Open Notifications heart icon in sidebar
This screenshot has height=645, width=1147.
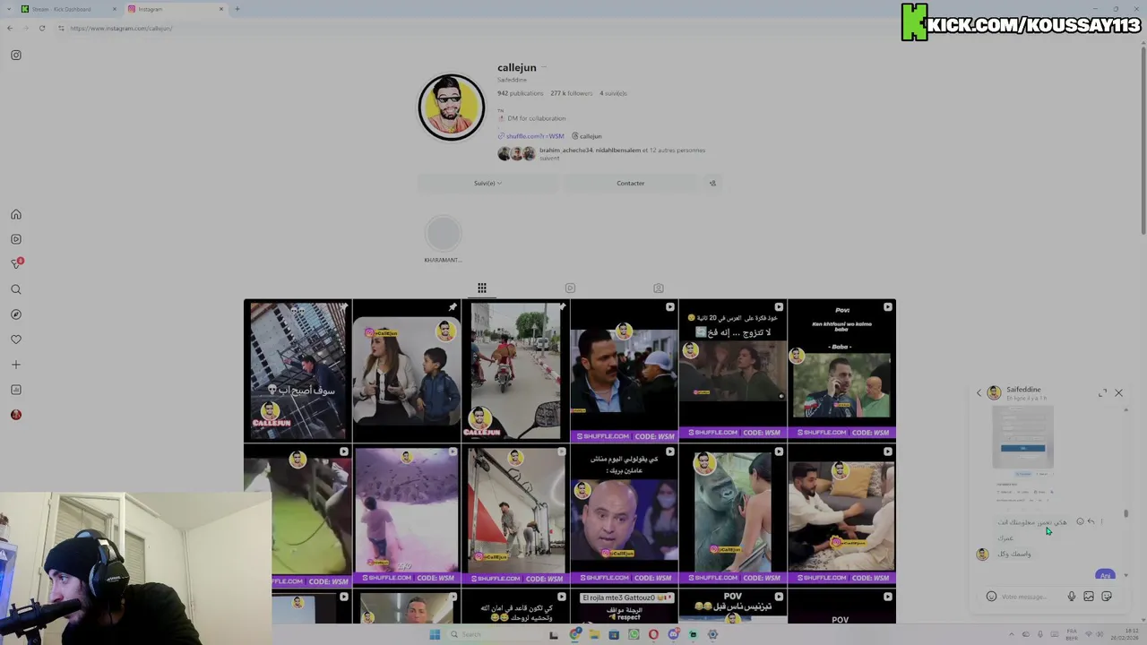pos(16,340)
